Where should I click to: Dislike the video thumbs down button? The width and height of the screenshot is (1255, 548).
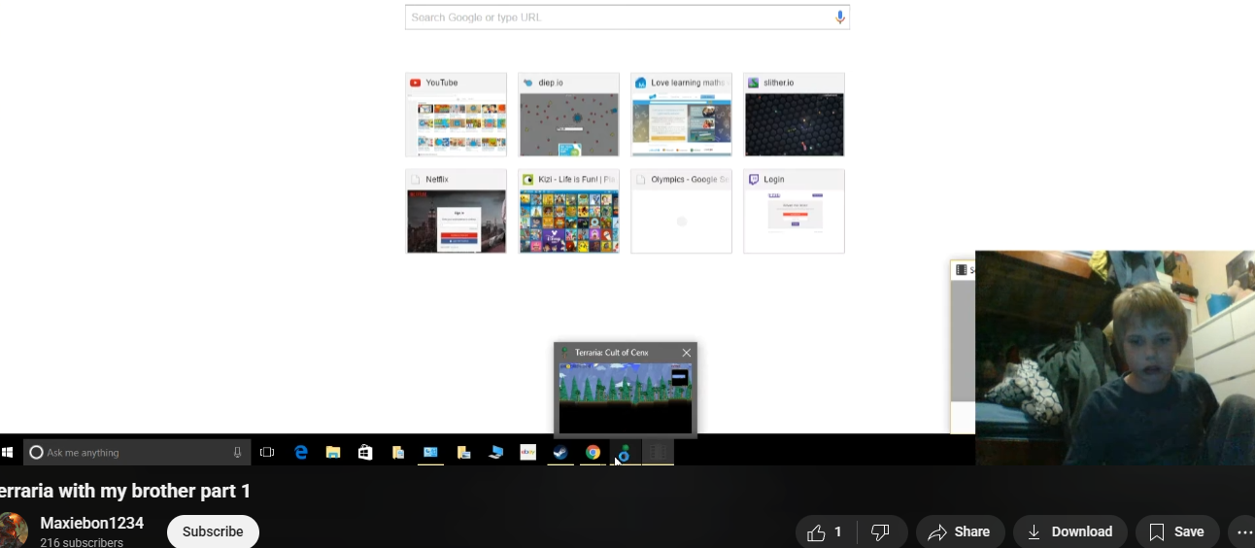tap(881, 531)
